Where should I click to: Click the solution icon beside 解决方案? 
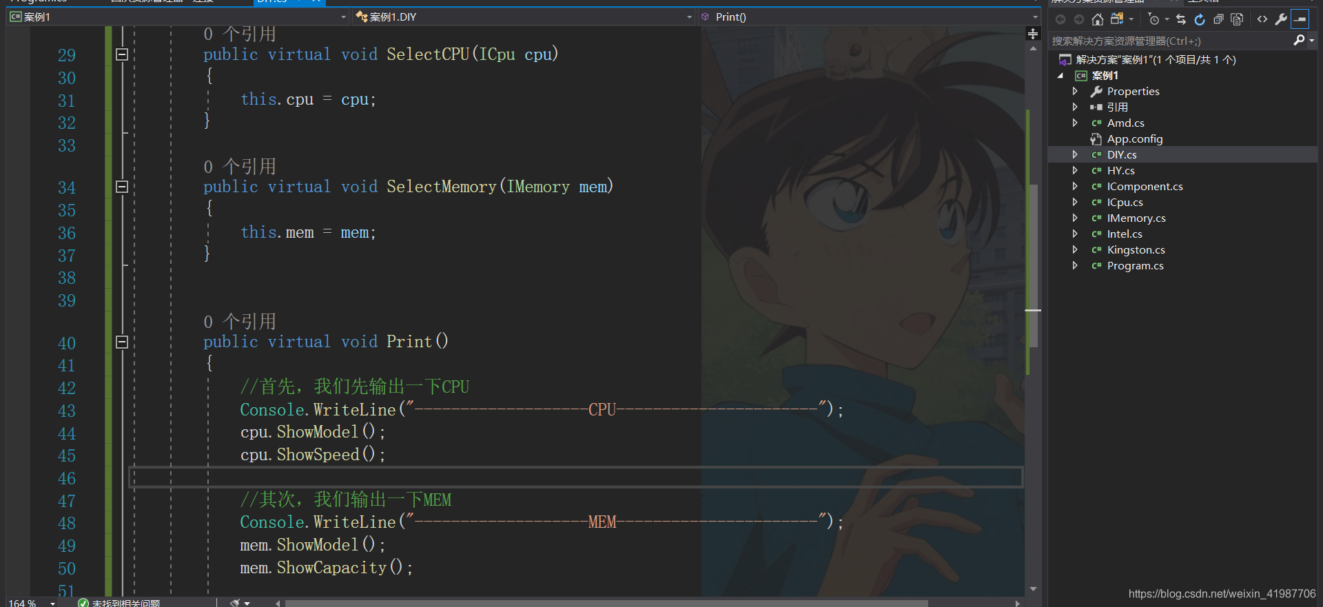click(x=1065, y=60)
